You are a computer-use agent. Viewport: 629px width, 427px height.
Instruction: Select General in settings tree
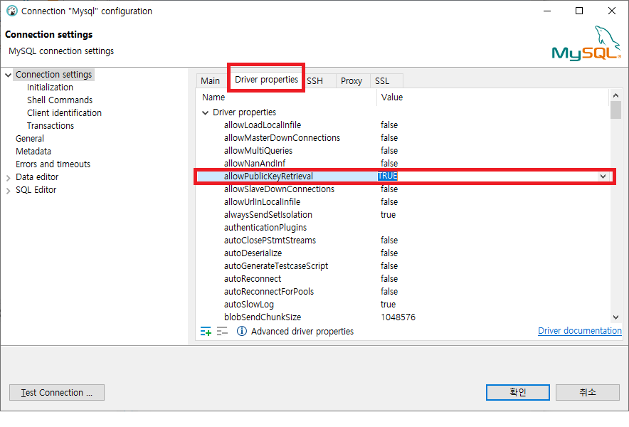tap(30, 139)
